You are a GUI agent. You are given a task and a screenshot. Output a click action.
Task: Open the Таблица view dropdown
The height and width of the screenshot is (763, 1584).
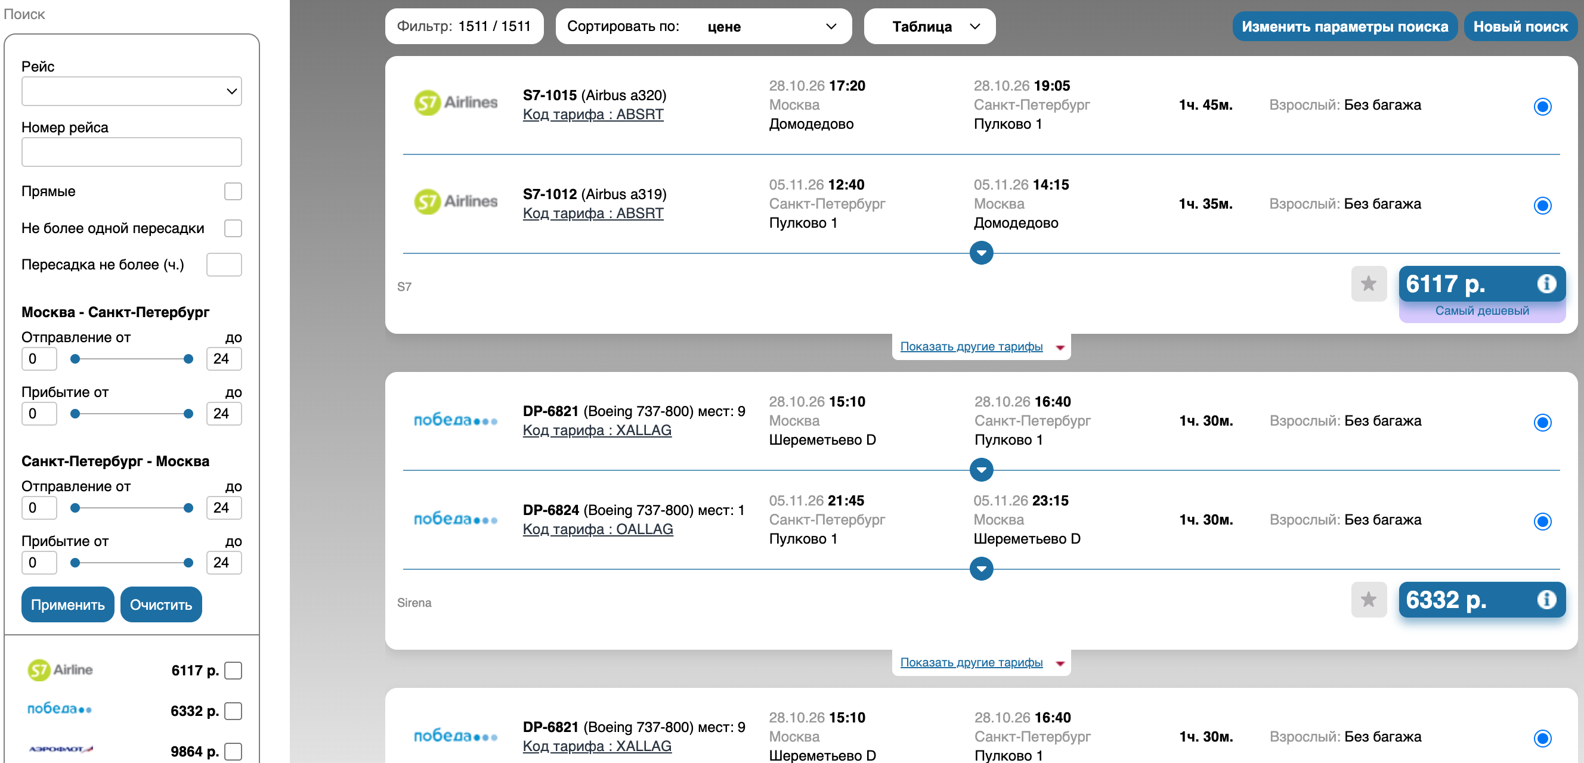click(929, 26)
